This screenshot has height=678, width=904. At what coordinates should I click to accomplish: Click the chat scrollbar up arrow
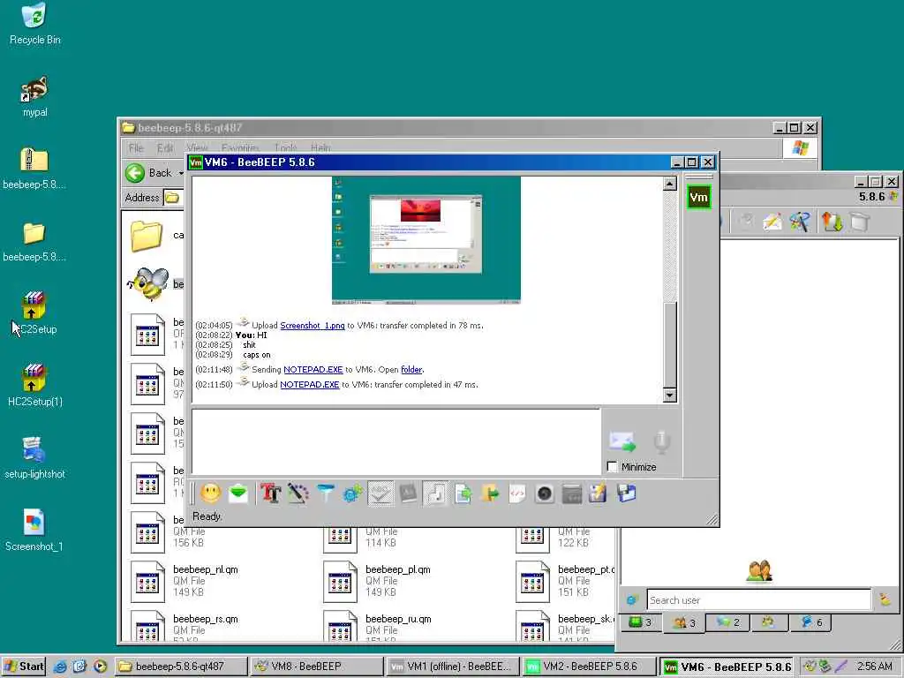(x=669, y=184)
